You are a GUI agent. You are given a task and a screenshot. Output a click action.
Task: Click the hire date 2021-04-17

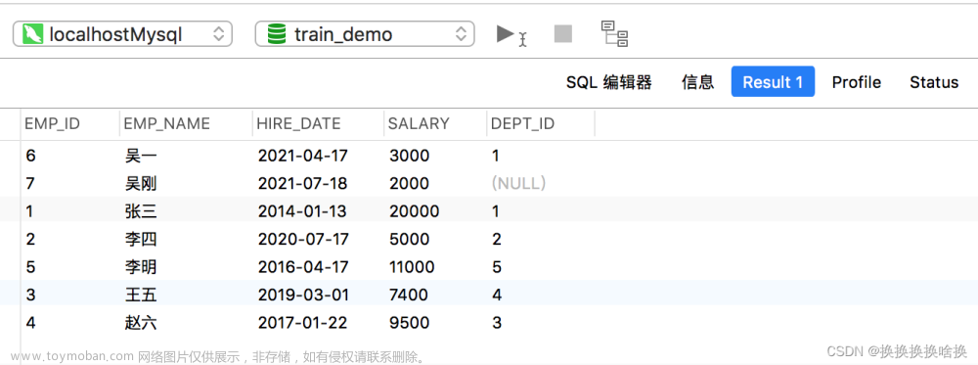click(302, 156)
